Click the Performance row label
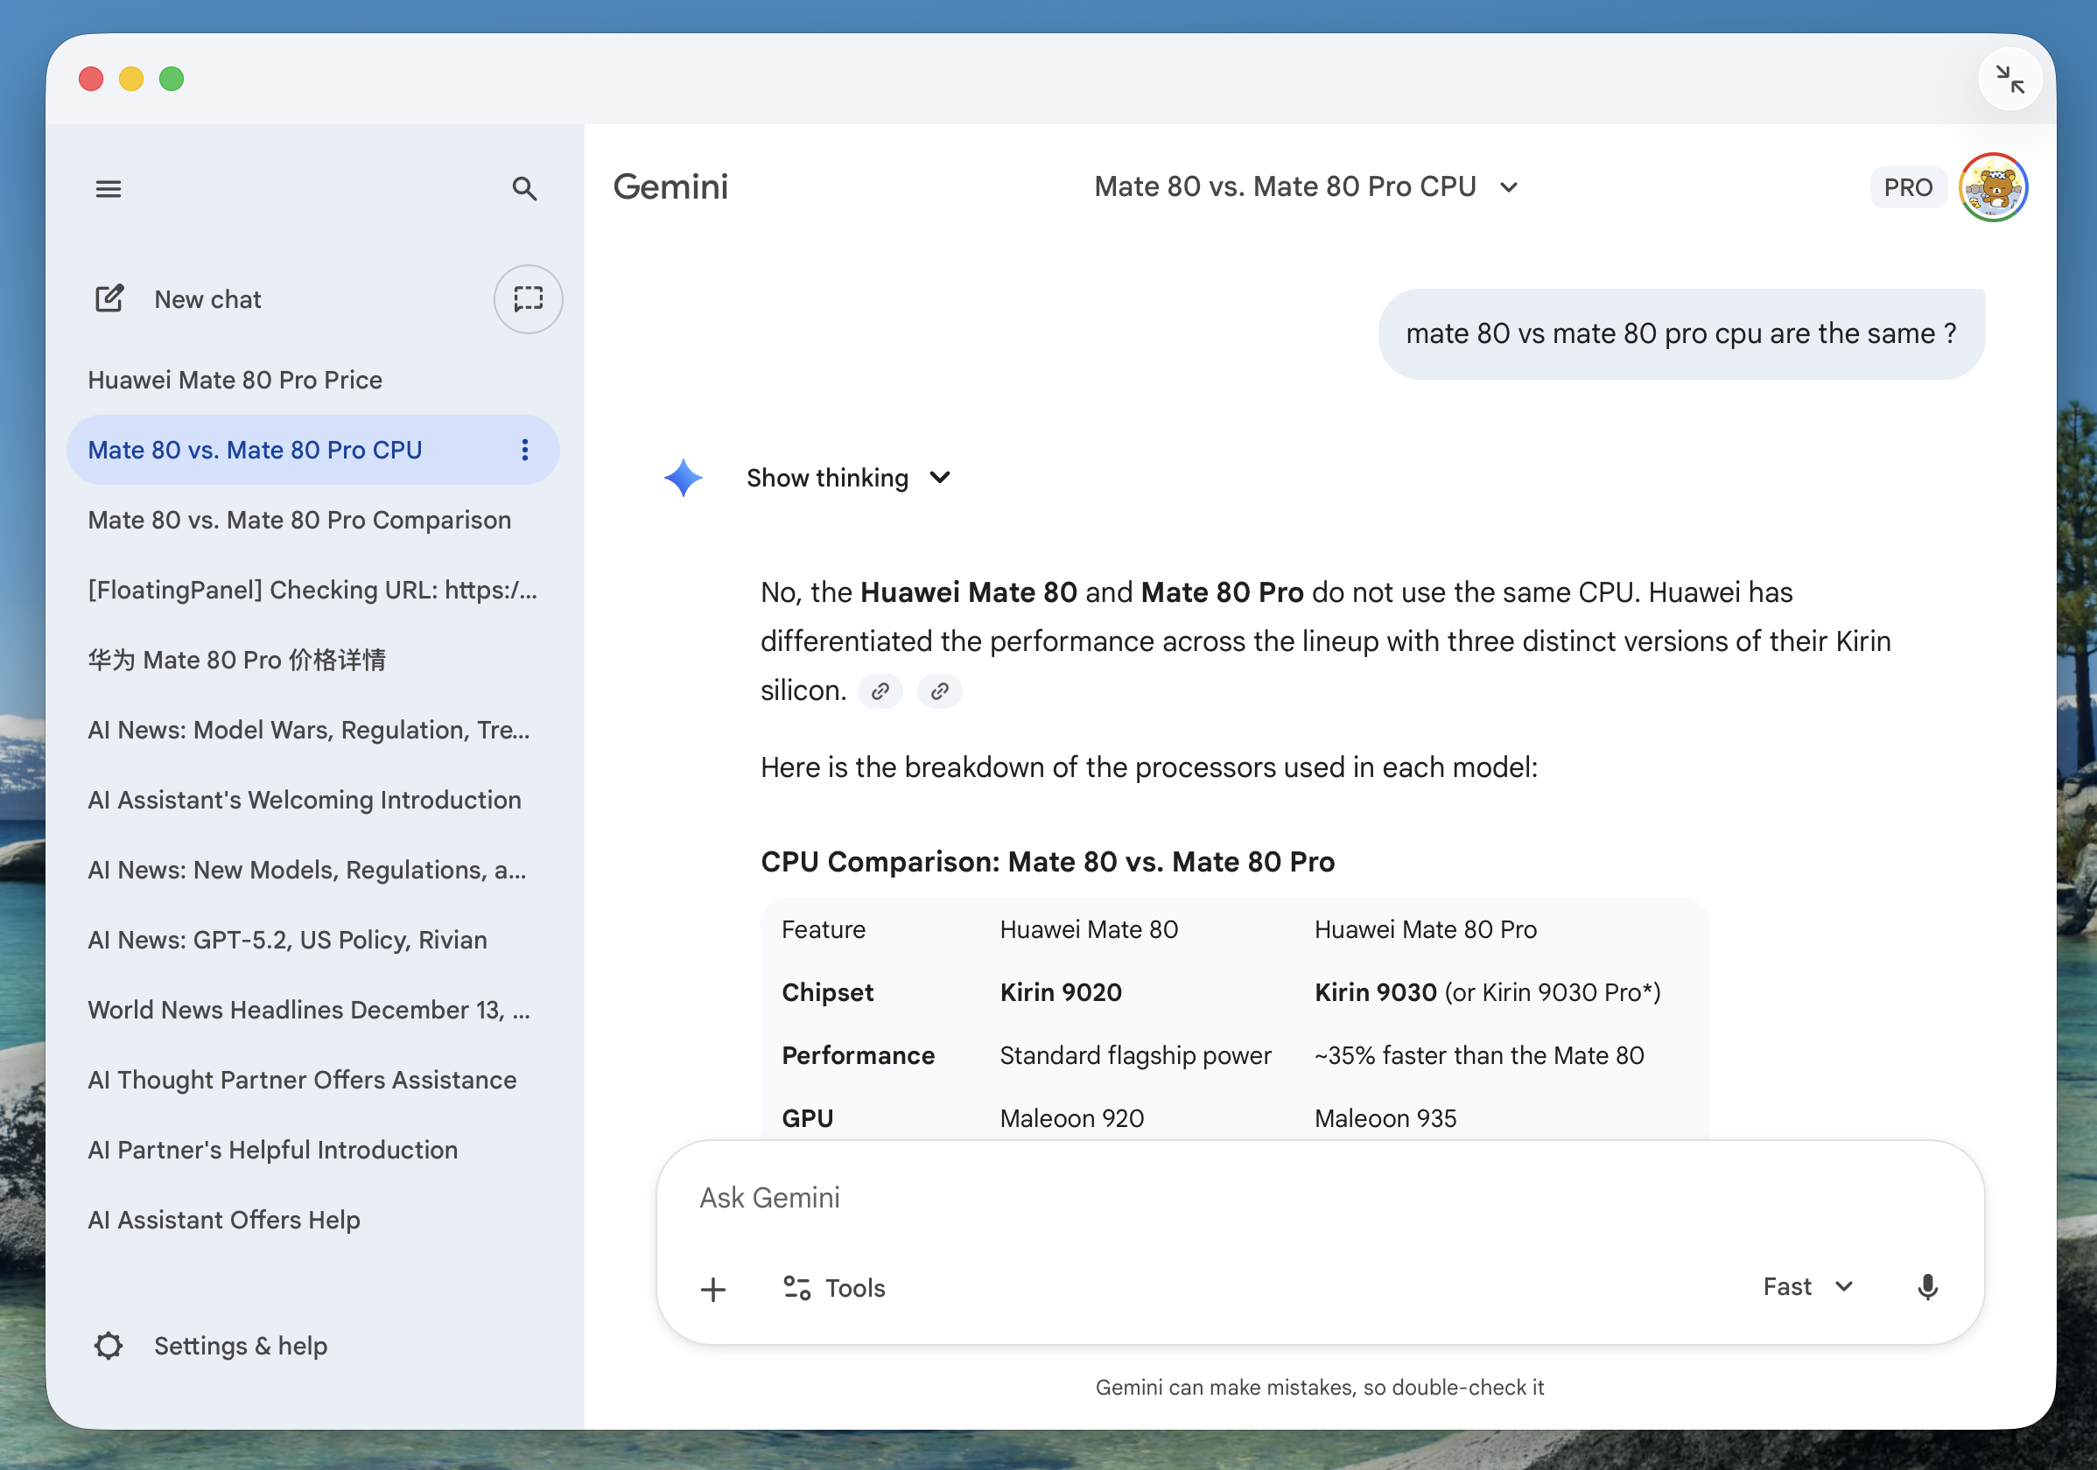The width and height of the screenshot is (2097, 1470). (x=858, y=1055)
